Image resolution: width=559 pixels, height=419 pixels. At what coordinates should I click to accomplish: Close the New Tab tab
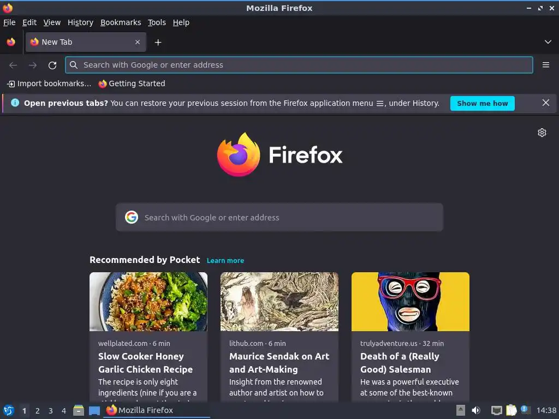[x=138, y=42]
